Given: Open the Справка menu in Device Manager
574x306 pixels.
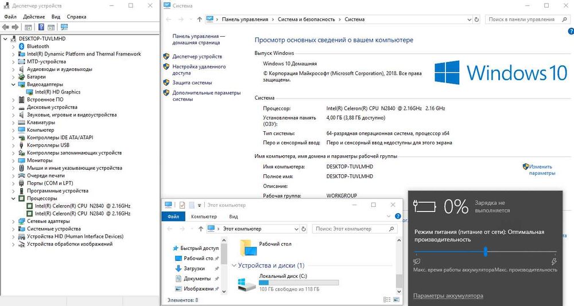Looking at the screenshot, I should (x=76, y=17).
